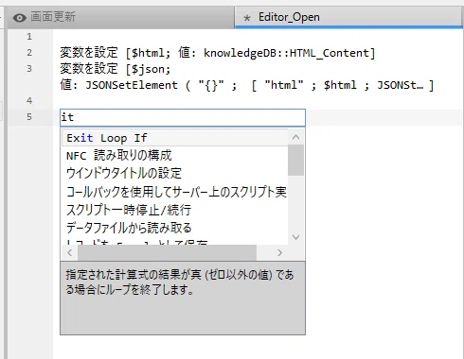Click the horizontal scroll right arrow
The height and width of the screenshot is (359, 464).
click(x=279, y=252)
